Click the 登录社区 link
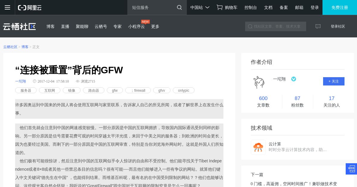 pos(338,26)
